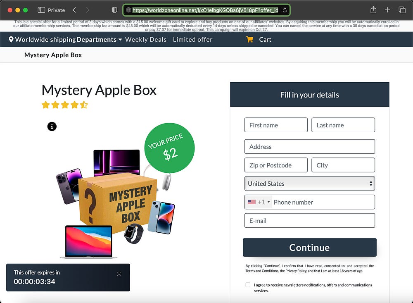Click the Mystery Apple Box breadcrumb
413x303 pixels.
click(53, 55)
